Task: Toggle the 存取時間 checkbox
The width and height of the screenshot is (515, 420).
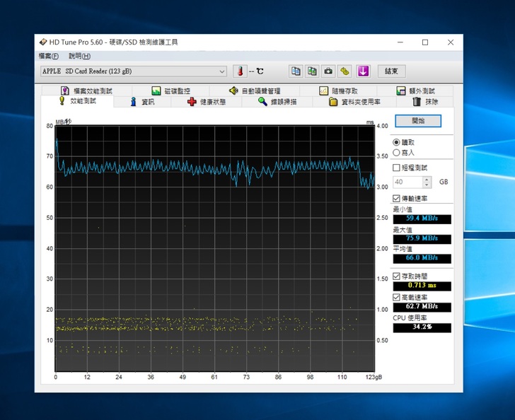Action: point(396,276)
